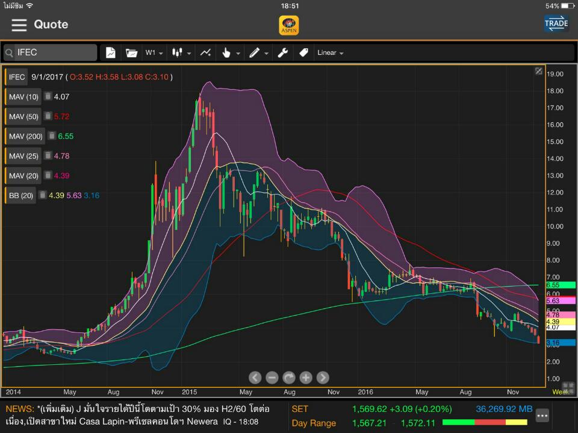Click the Day Range low 1,567.21
578x433 pixels.
369,423
